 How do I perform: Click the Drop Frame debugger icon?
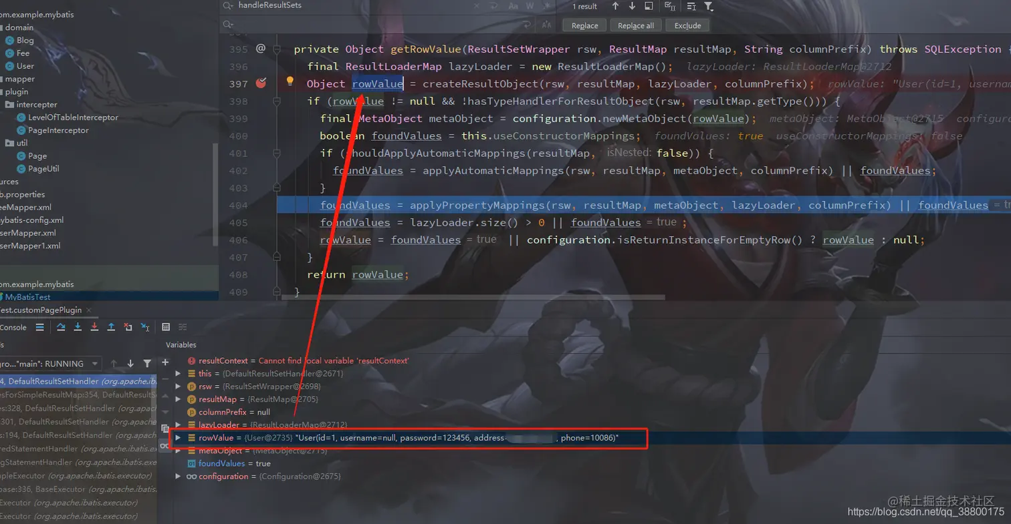(128, 327)
